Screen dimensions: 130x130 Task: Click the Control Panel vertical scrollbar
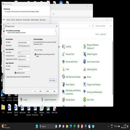112,68
